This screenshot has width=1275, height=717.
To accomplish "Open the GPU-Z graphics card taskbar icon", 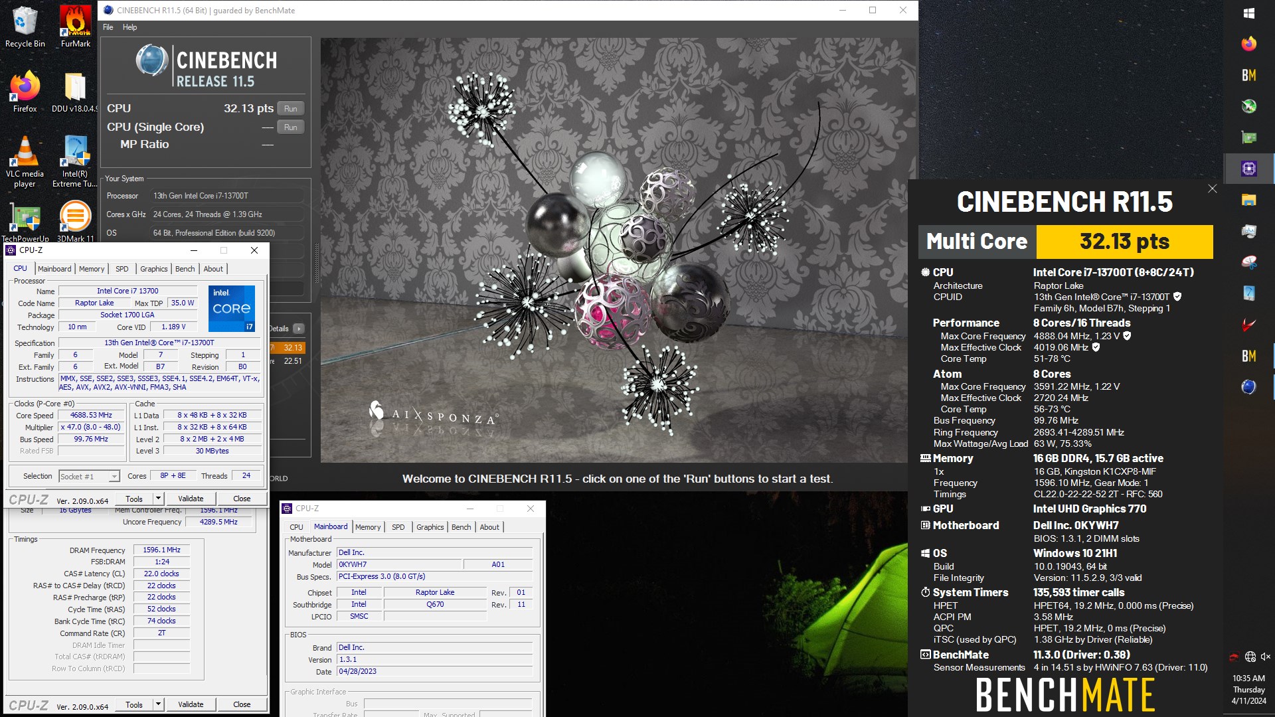I will 1248,137.
